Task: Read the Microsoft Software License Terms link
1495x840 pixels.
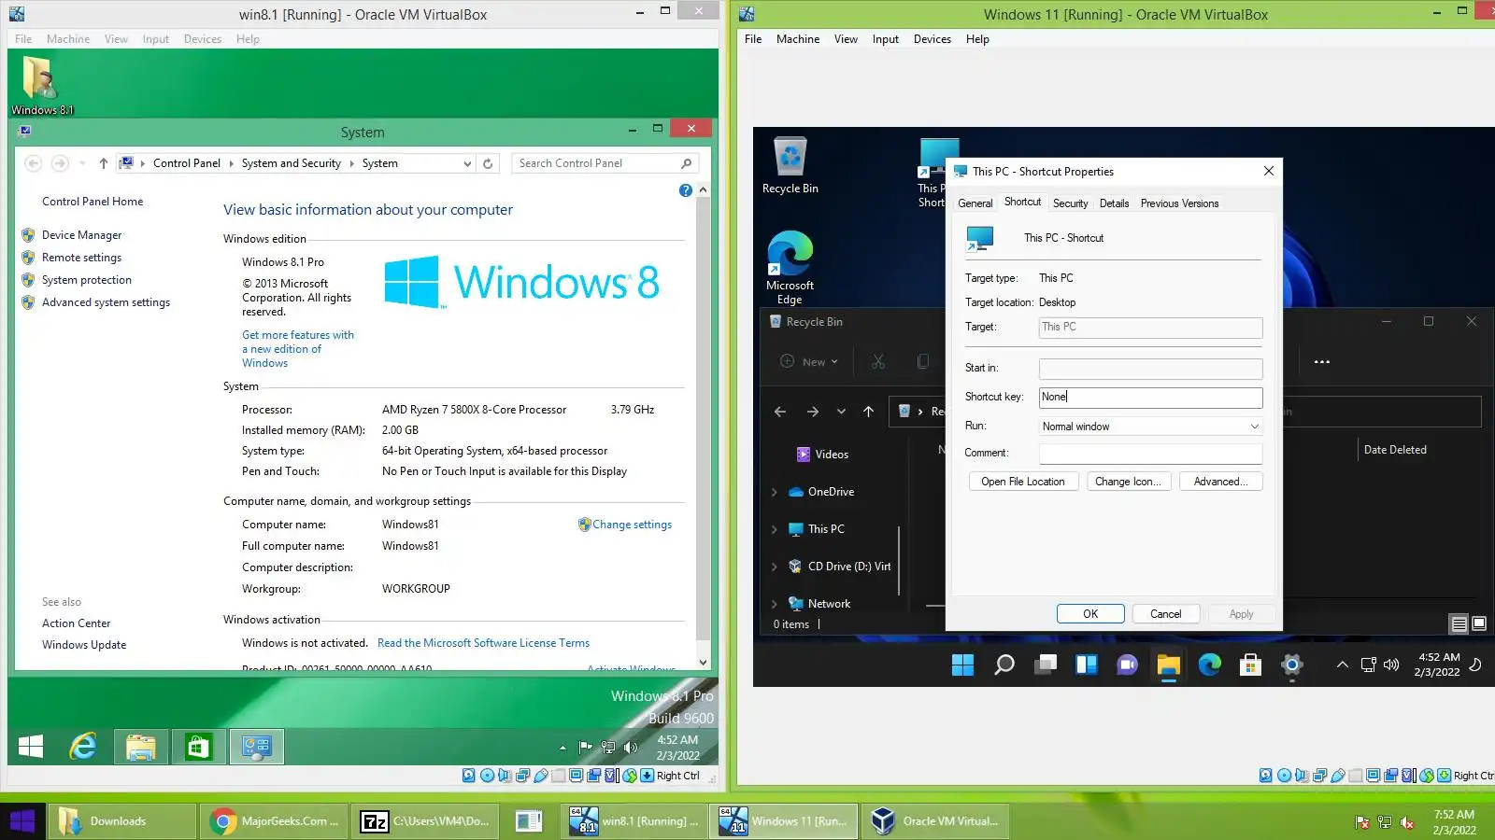Action: coord(483,643)
